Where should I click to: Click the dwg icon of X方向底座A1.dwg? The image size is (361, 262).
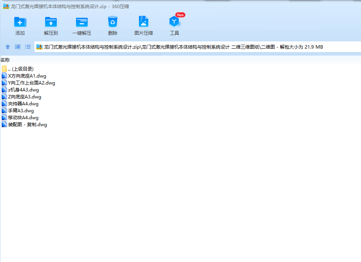point(4,76)
